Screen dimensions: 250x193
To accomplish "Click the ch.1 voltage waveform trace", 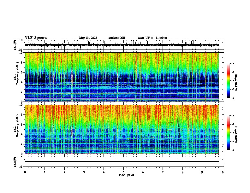I will pyautogui.click(x=122, y=45).
